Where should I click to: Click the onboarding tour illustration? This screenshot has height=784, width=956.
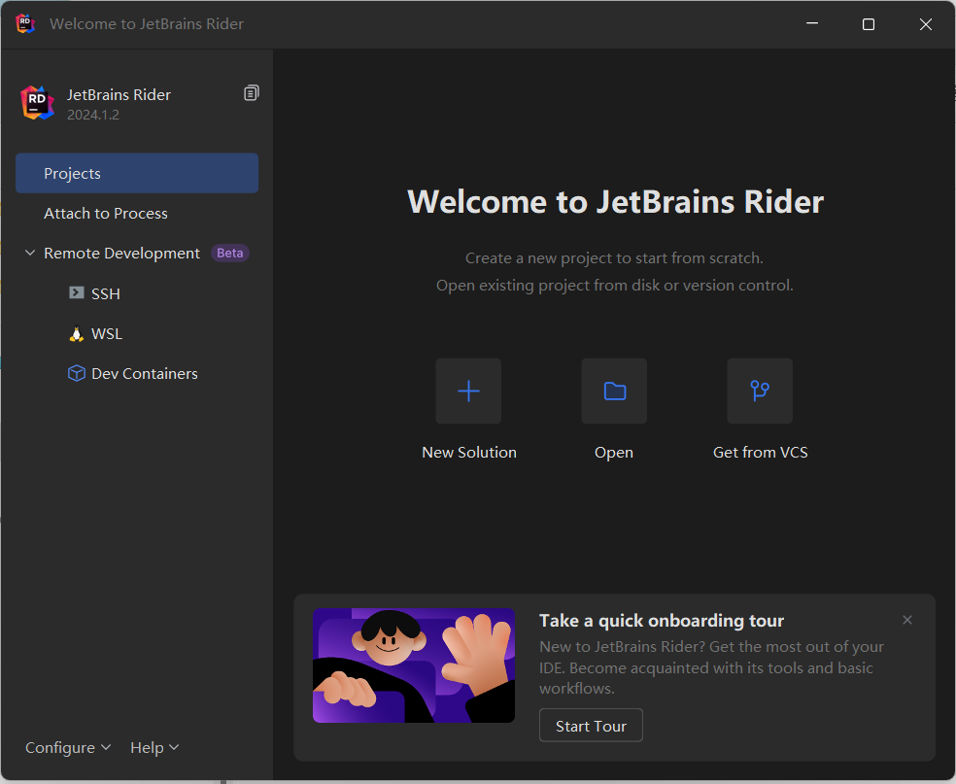(x=414, y=665)
